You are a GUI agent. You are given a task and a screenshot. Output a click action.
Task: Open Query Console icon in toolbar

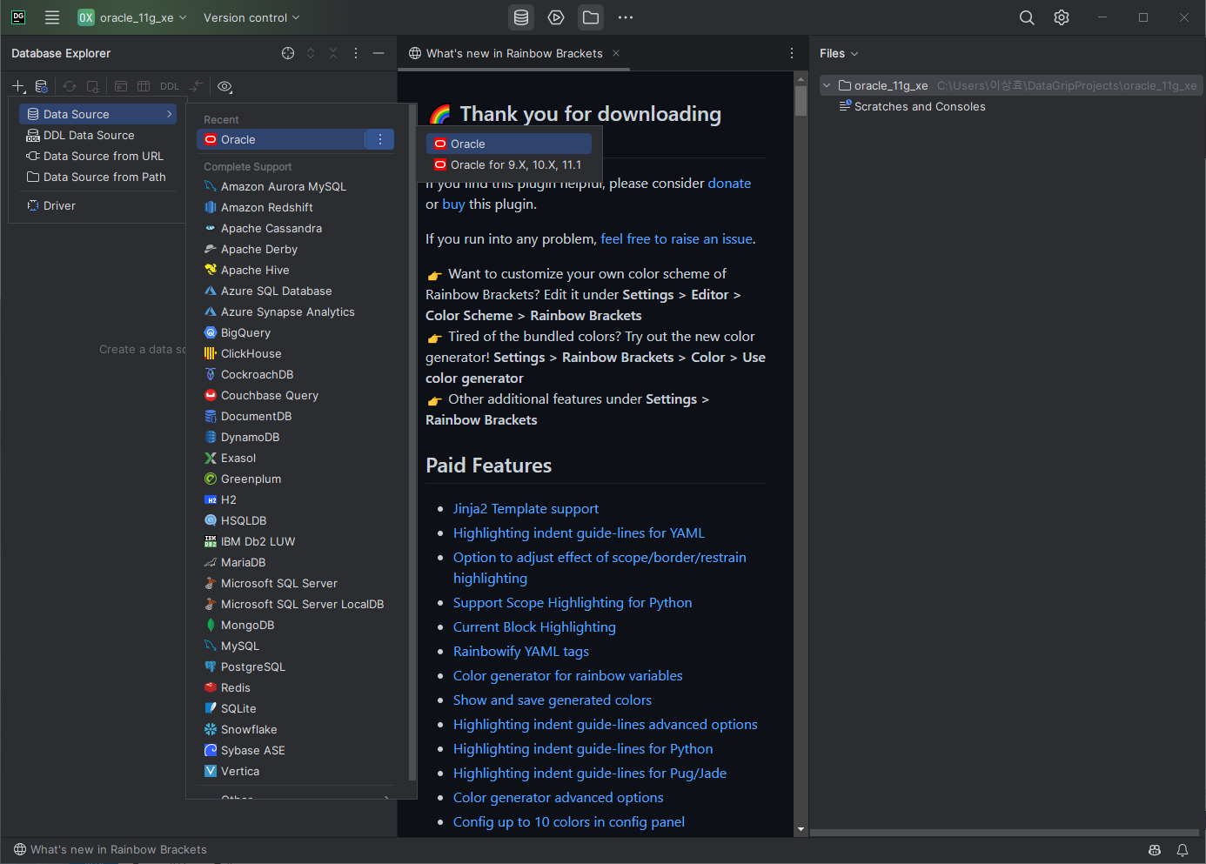(121, 86)
